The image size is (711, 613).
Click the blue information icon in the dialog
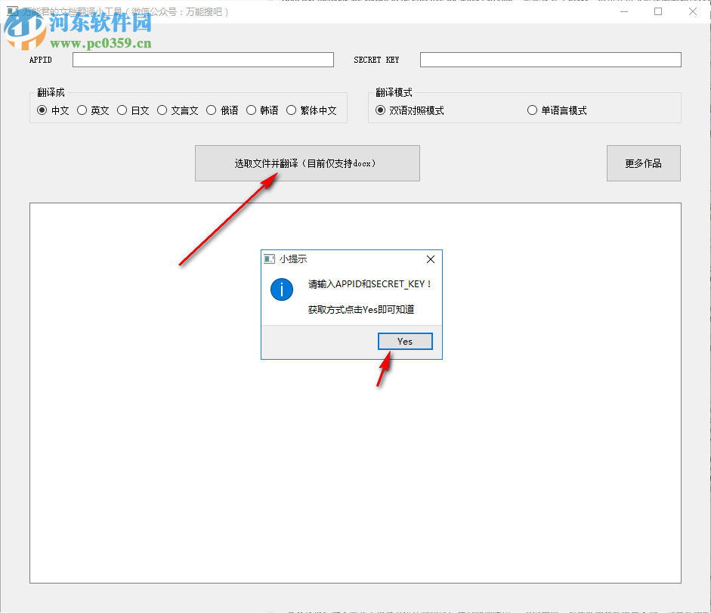(281, 289)
